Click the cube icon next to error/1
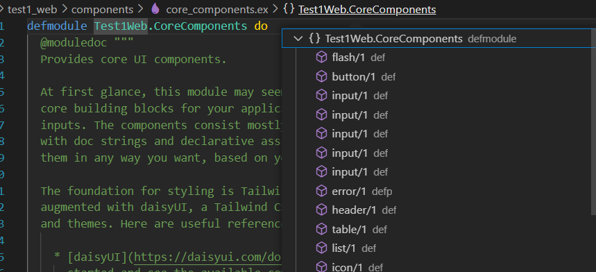The width and height of the screenshot is (596, 272). pyautogui.click(x=321, y=191)
